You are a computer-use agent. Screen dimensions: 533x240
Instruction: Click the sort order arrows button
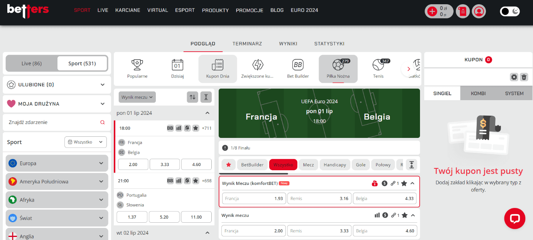[x=192, y=97]
